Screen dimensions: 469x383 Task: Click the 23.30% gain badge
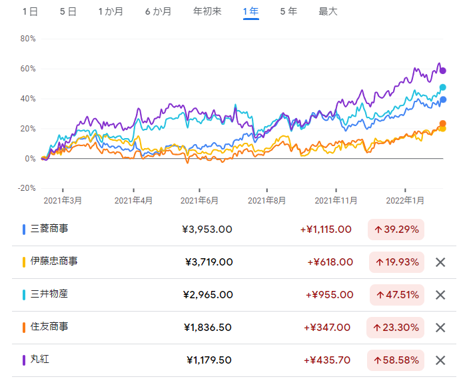click(x=396, y=328)
